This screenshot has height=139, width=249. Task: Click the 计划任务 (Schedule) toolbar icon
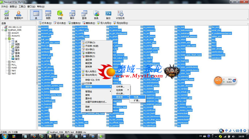coord(120,15)
